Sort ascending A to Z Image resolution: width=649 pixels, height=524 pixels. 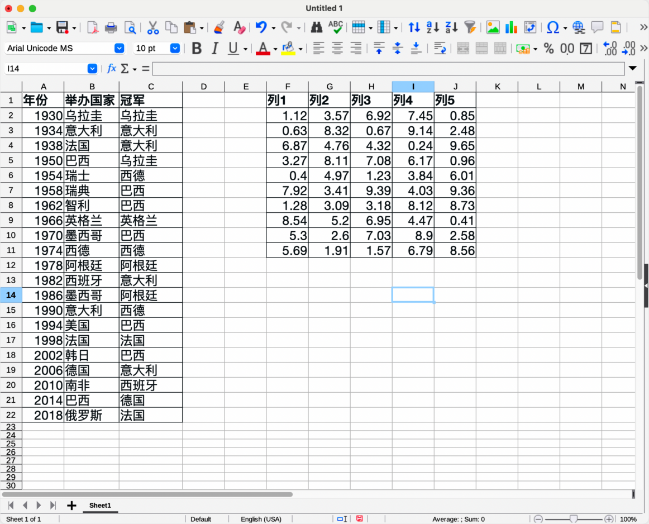pyautogui.click(x=433, y=28)
